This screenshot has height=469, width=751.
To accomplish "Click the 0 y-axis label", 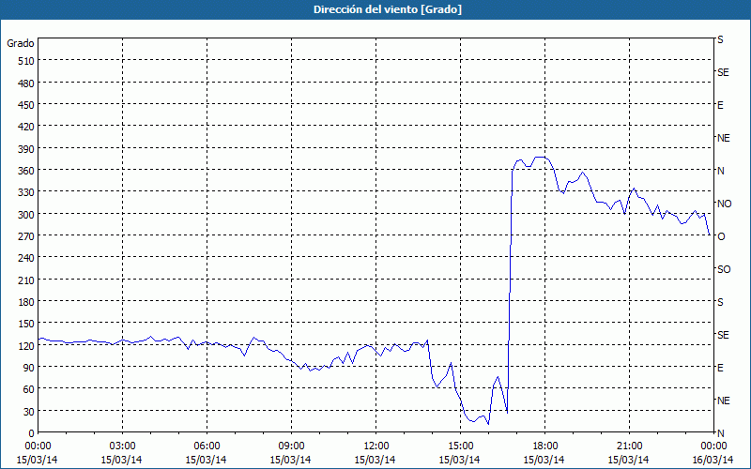I will click(32, 433).
